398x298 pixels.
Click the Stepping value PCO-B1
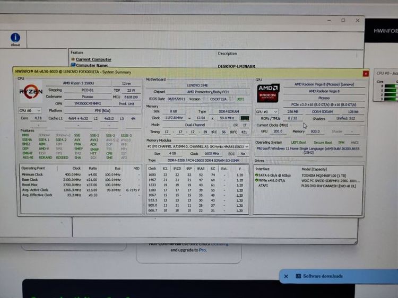tap(88, 90)
